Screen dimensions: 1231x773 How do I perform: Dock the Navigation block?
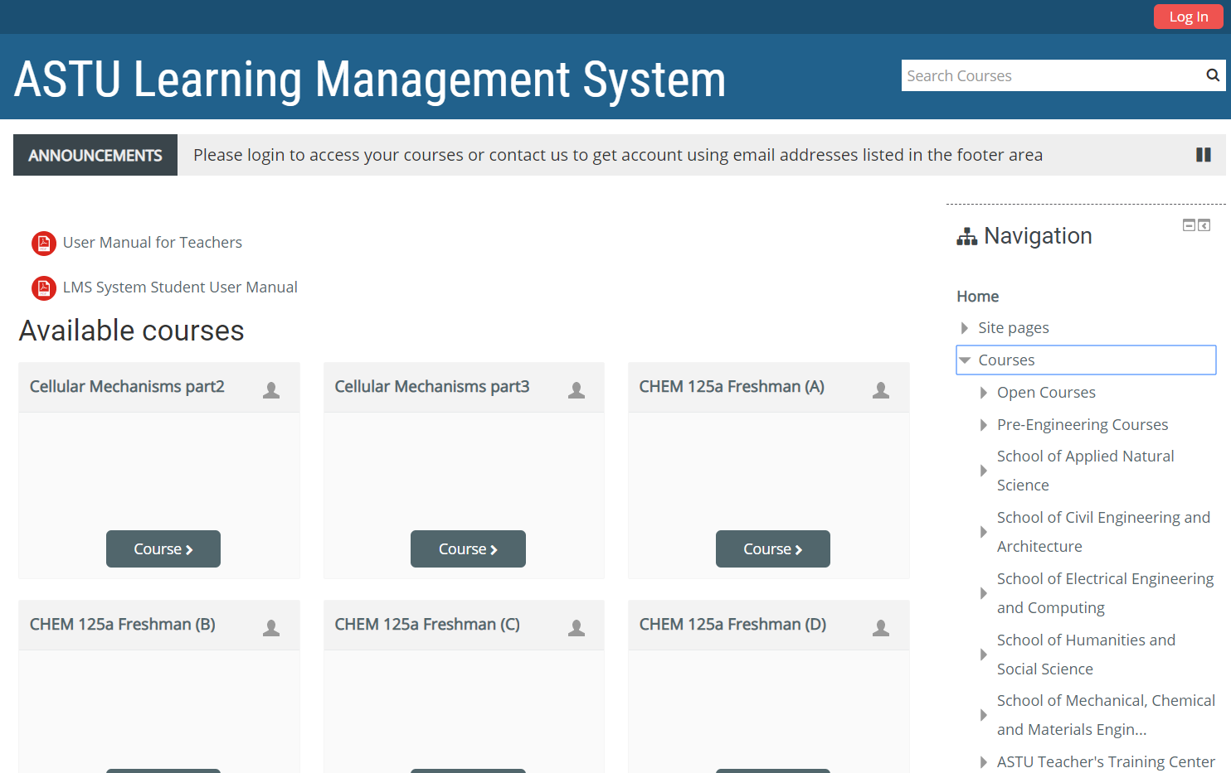(1204, 225)
